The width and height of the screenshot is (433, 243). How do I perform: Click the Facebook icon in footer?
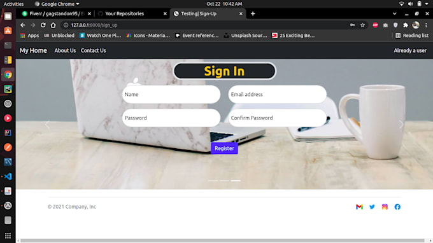[397, 207]
